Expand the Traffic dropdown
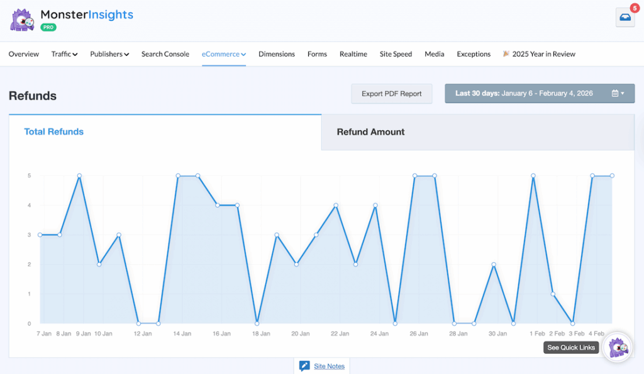Screen dimensions: 644x374 64,54
